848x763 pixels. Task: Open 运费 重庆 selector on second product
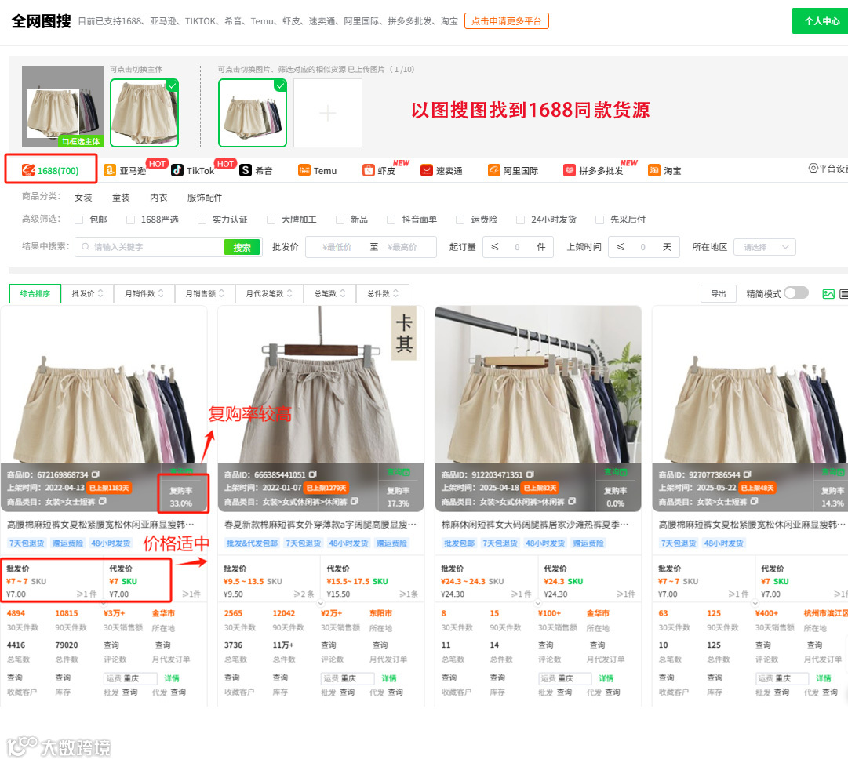(x=348, y=678)
